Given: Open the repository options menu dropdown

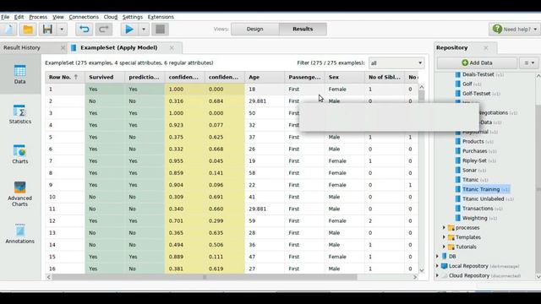Looking at the screenshot, I should pyautogui.click(x=529, y=62).
